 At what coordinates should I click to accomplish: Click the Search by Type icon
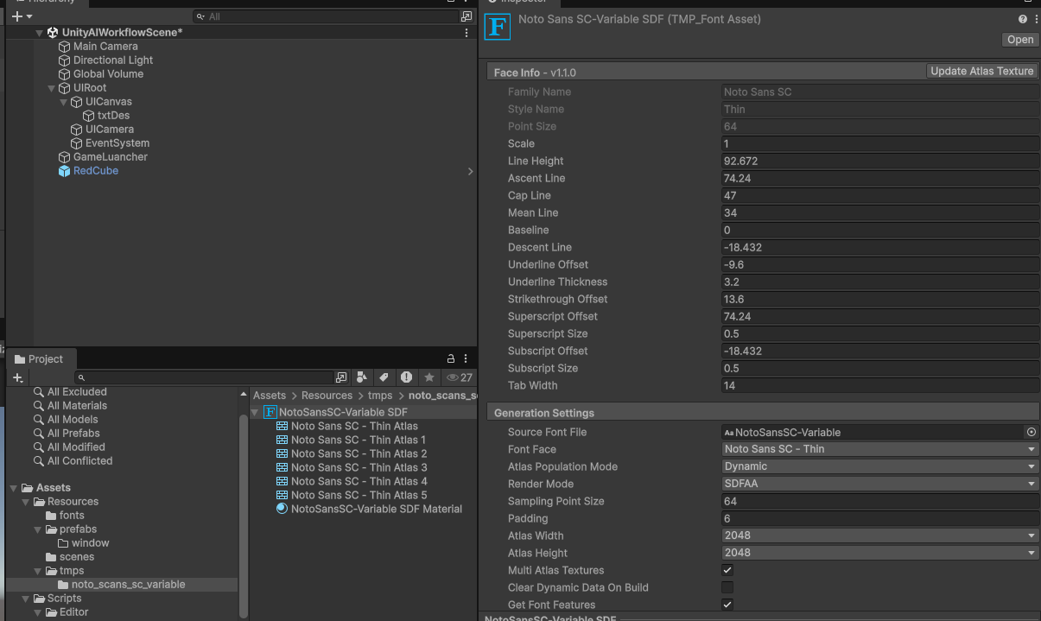(x=362, y=377)
